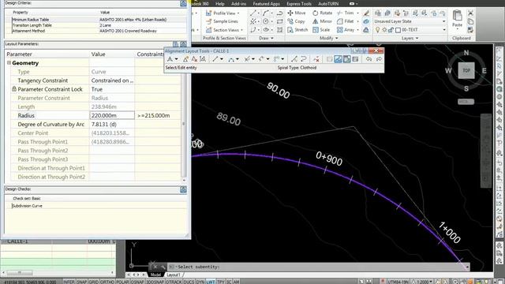Screen dimensions: 505x284
Task: Open the Express Tools ribbon tab
Action: (299, 3)
